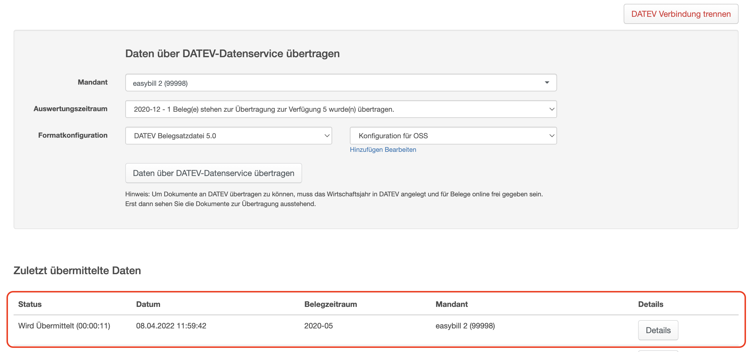Screen dimensions: 751x352
Task: Expand the Auswertungszeitraum 2020-12 dropdown
Action: coord(341,109)
